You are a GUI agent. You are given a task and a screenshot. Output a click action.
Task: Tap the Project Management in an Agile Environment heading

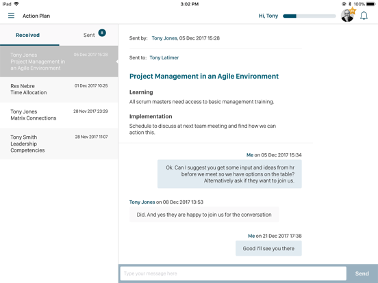pos(204,76)
